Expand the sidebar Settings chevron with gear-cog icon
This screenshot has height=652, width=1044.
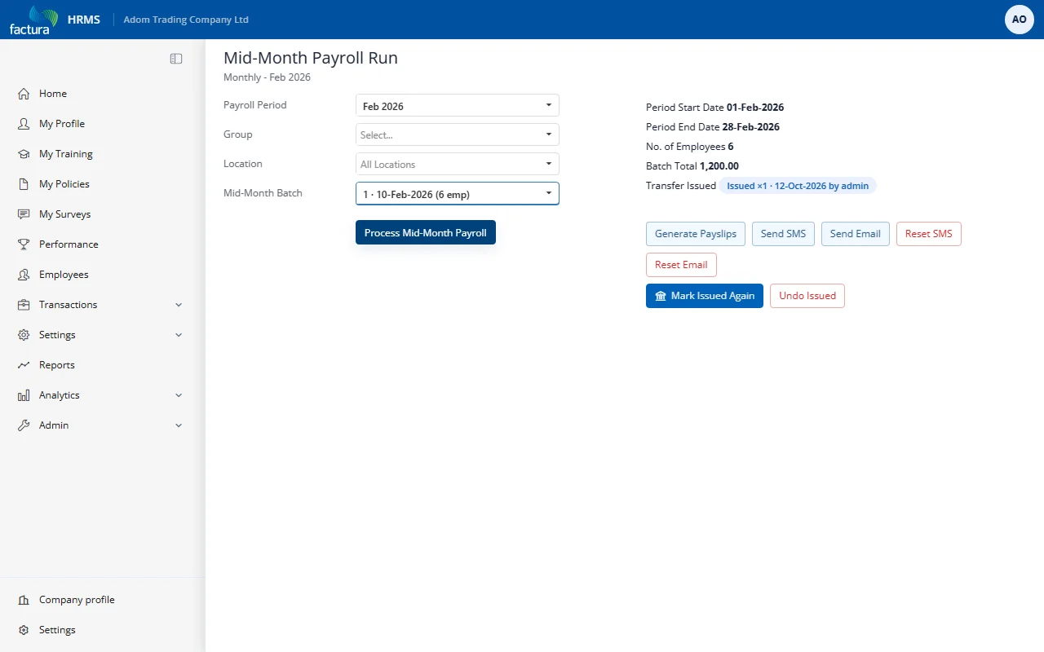pos(179,335)
